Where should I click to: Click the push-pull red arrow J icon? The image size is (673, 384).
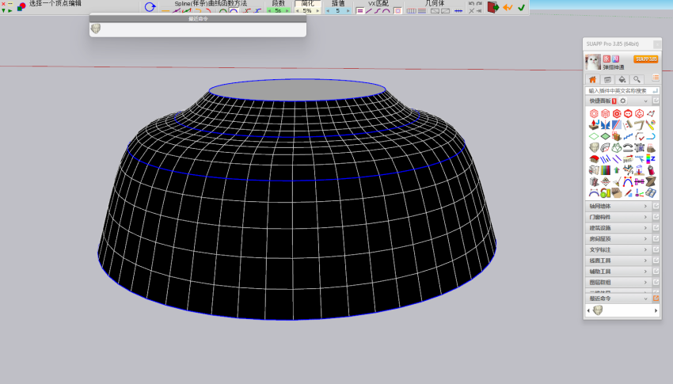coord(594,125)
